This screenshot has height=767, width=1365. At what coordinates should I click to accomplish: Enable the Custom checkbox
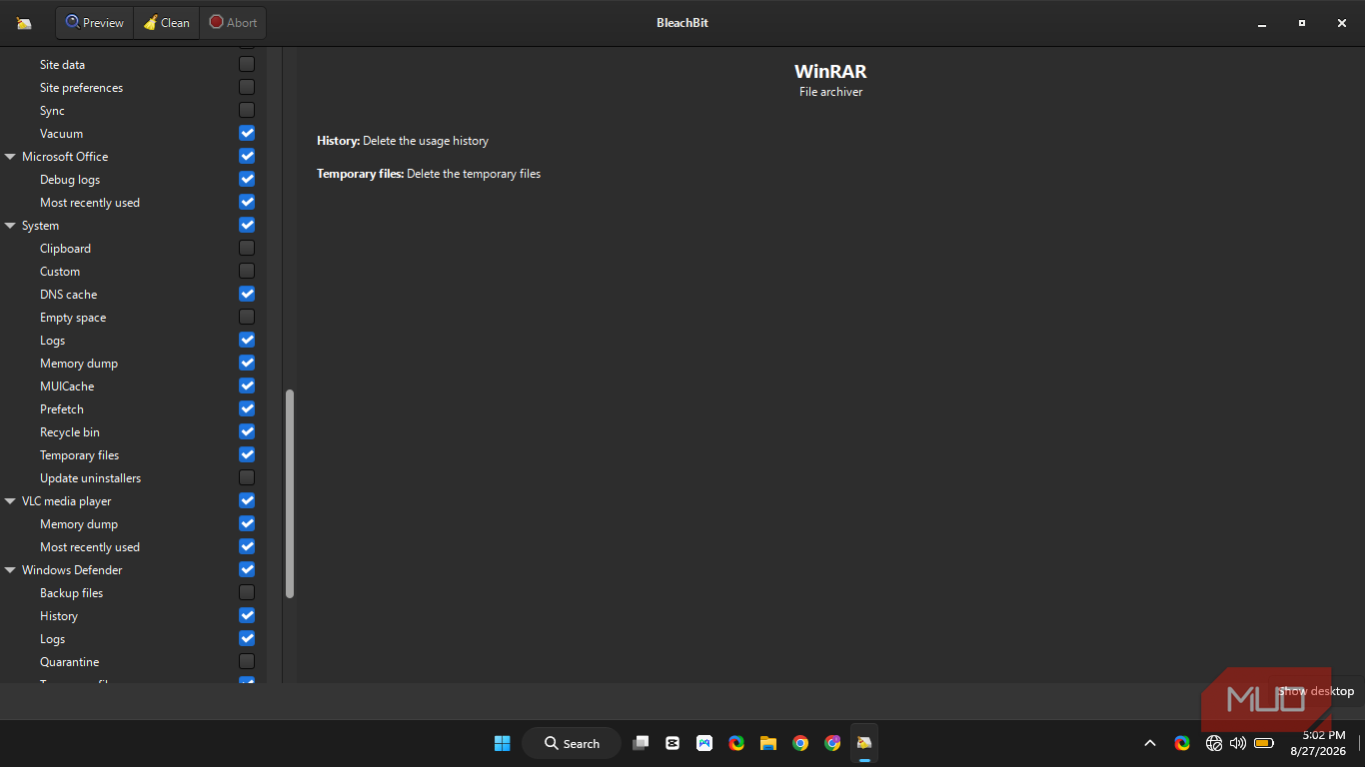pyautogui.click(x=247, y=271)
